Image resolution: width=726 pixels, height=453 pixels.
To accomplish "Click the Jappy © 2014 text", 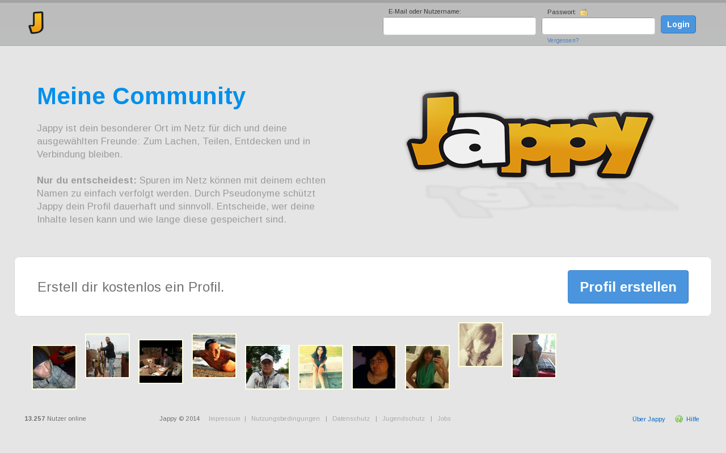I will (179, 419).
